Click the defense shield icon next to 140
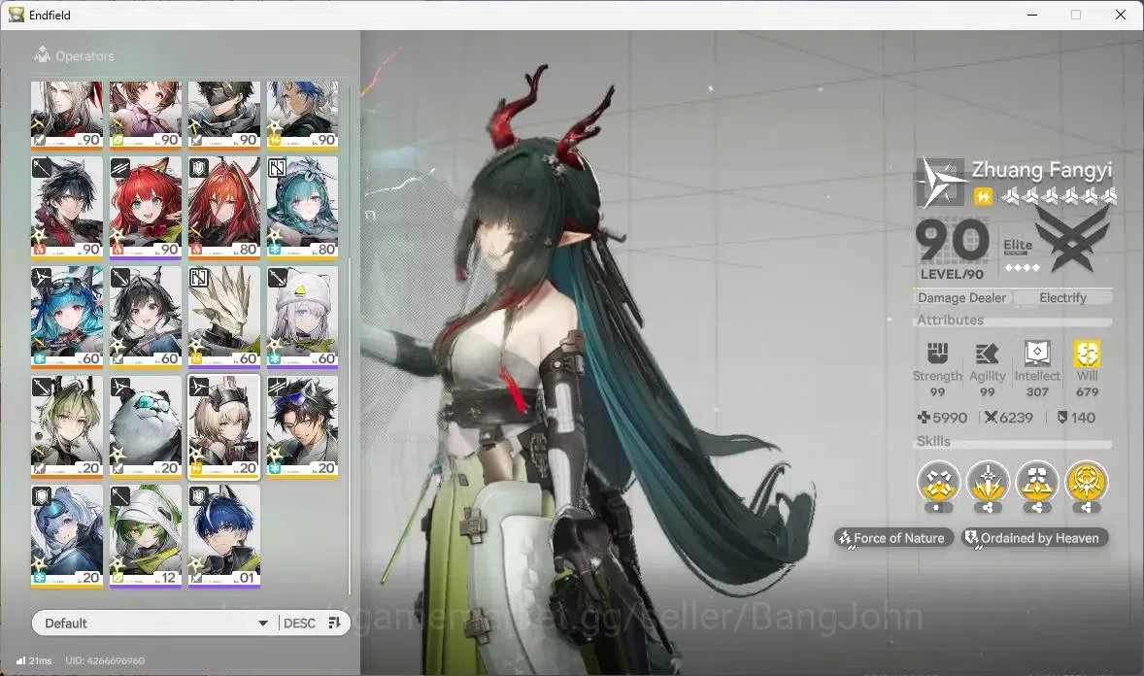The height and width of the screenshot is (676, 1144). [1062, 418]
